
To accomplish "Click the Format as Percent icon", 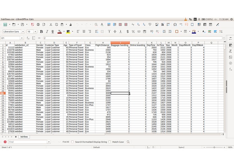I will tap(133, 32).
